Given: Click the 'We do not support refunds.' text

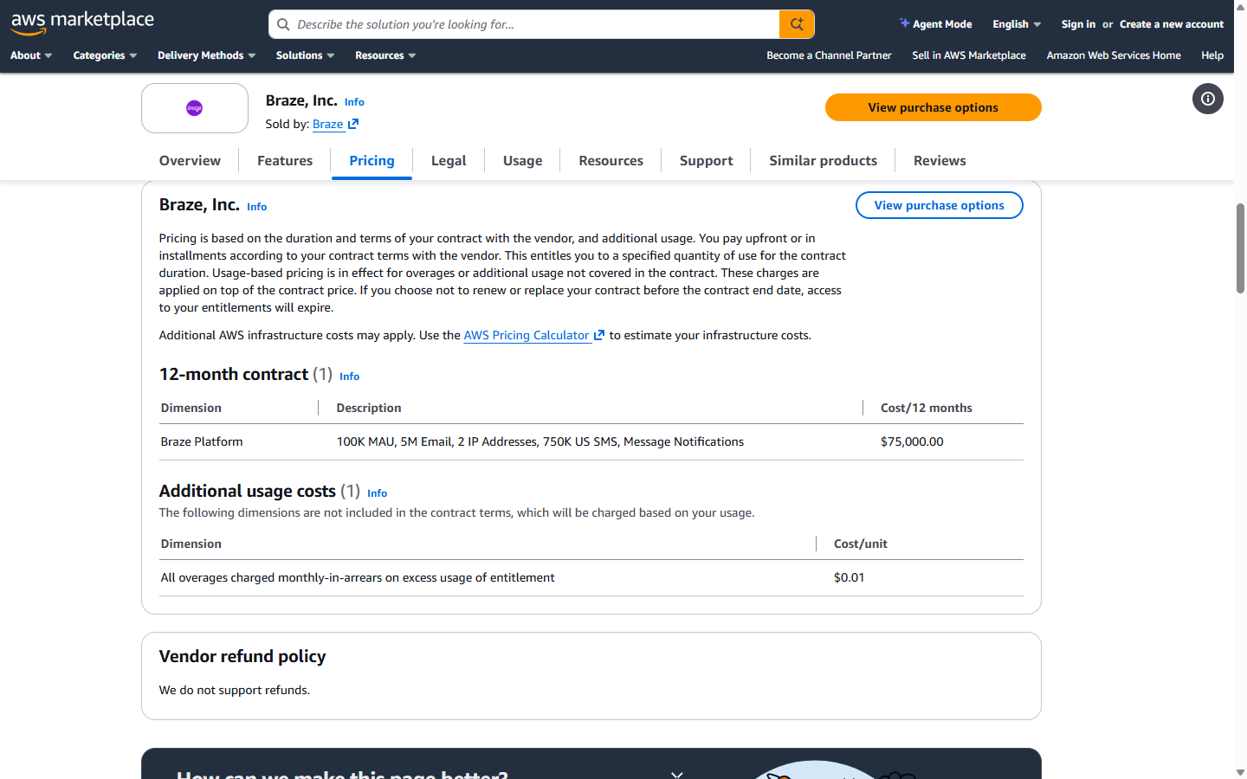Looking at the screenshot, I should coord(235,690).
